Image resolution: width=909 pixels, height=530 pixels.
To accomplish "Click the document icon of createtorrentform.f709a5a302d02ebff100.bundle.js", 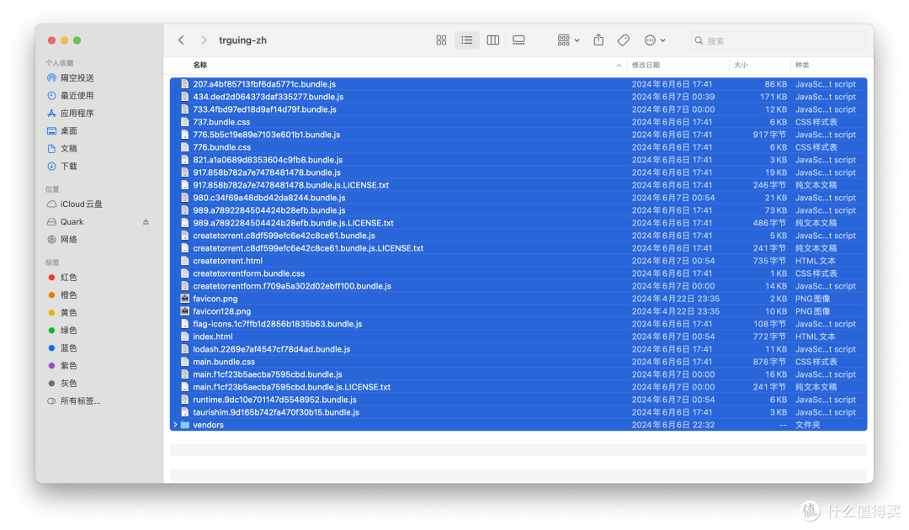I will coord(185,286).
